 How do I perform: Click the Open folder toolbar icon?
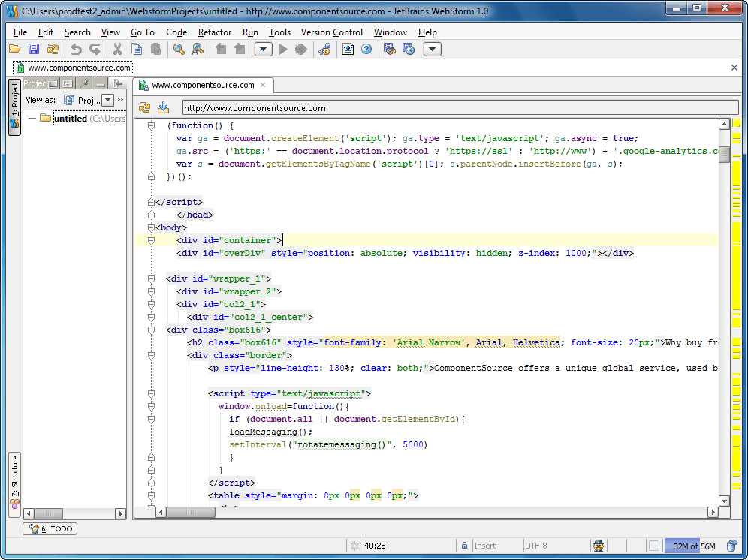[x=15, y=49]
